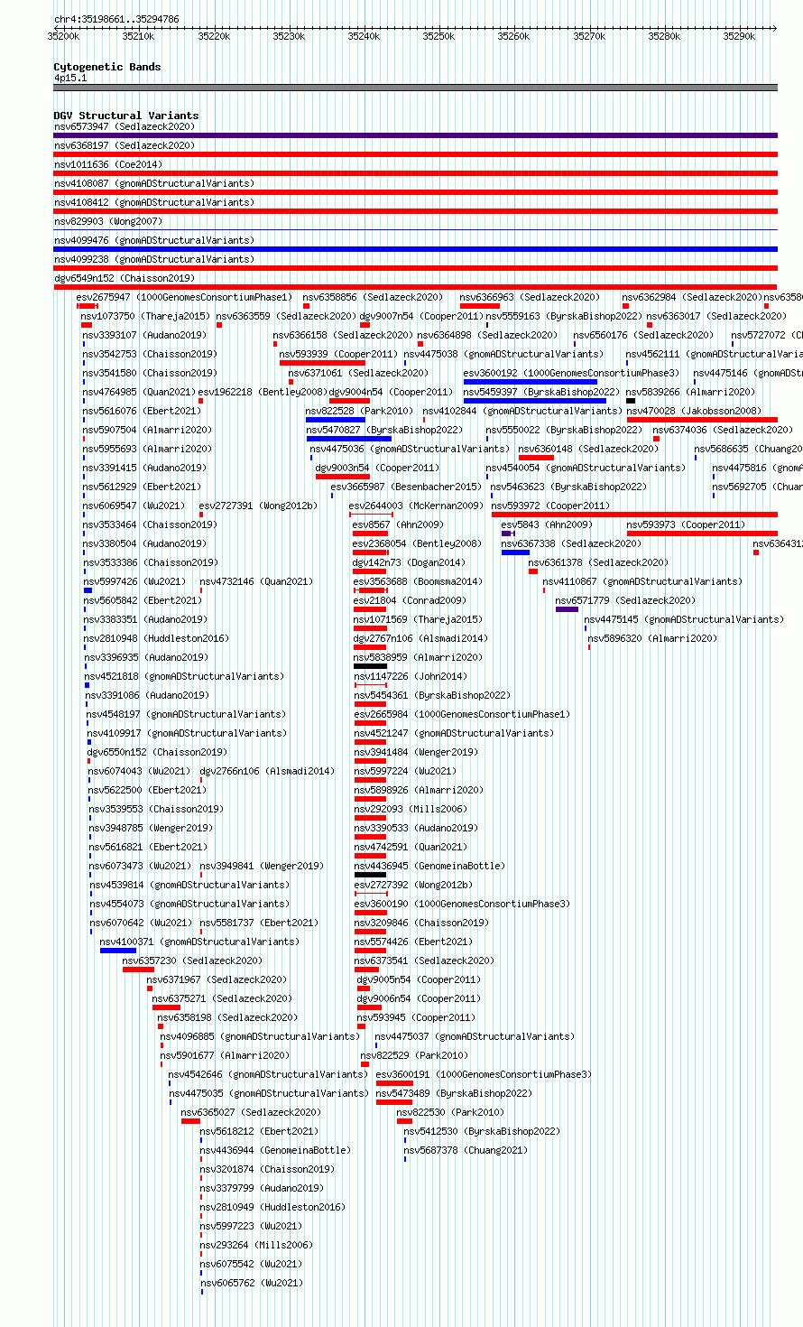This screenshot has width=803, height=1327.
Task: Click nsv1147226 (John2014) label
Action: click(x=411, y=676)
